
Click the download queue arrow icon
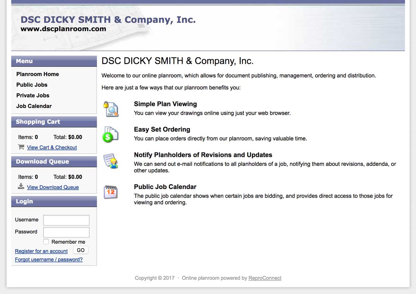point(21,186)
